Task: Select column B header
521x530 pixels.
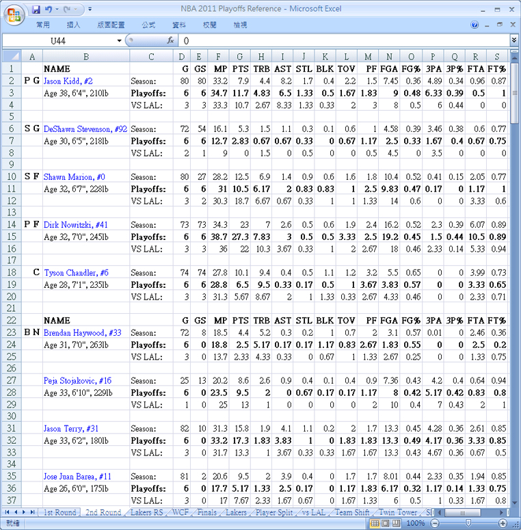Action: click(86, 57)
